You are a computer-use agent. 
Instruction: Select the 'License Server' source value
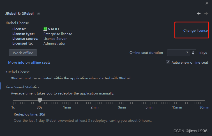click(55, 39)
